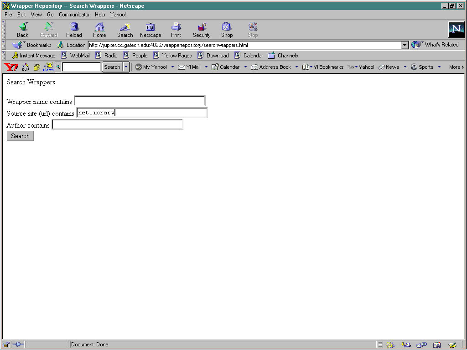This screenshot has height=350, width=467.
Task: Click the Shop toolbar icon
Action: [x=227, y=30]
